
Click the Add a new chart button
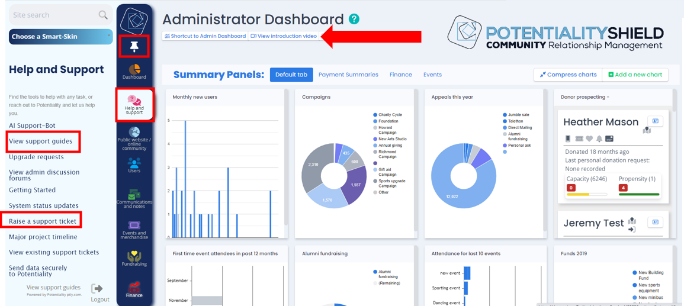(x=635, y=75)
